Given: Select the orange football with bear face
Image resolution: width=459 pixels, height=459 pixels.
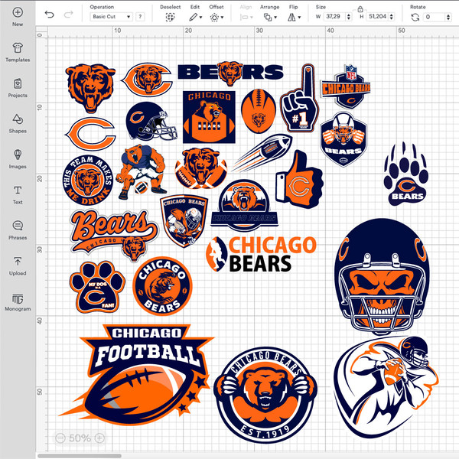Looking at the screenshot, I should [x=259, y=111].
